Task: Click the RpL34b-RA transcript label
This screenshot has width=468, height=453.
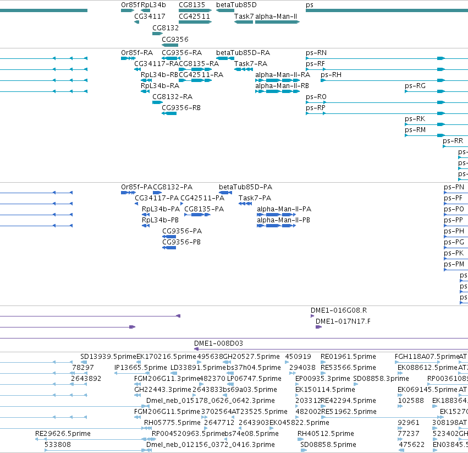Action: [159, 86]
